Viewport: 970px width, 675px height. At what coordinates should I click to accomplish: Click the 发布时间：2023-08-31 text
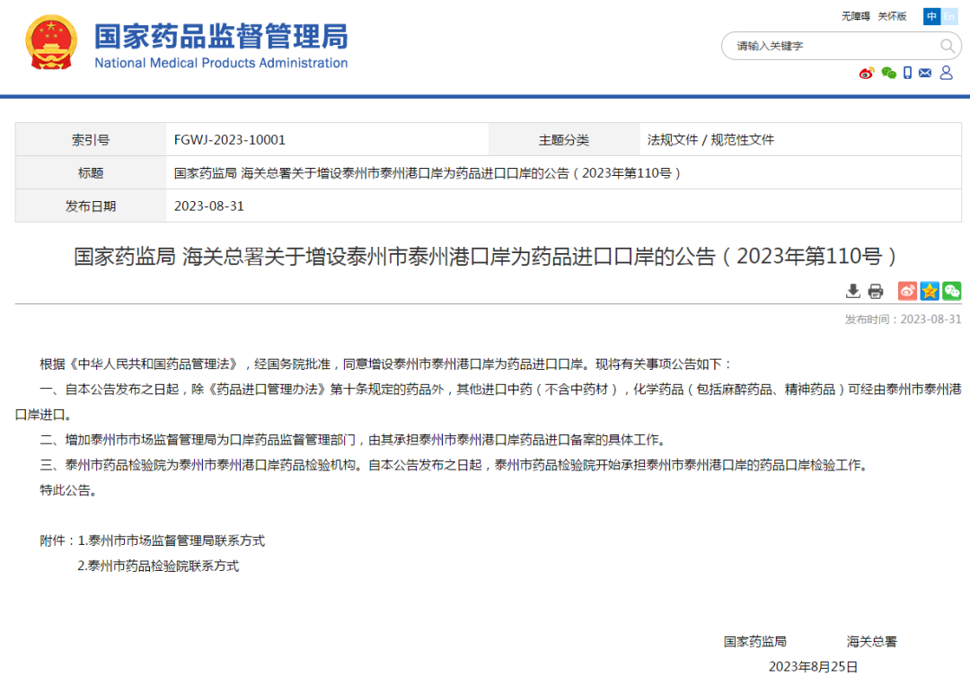[x=903, y=320]
